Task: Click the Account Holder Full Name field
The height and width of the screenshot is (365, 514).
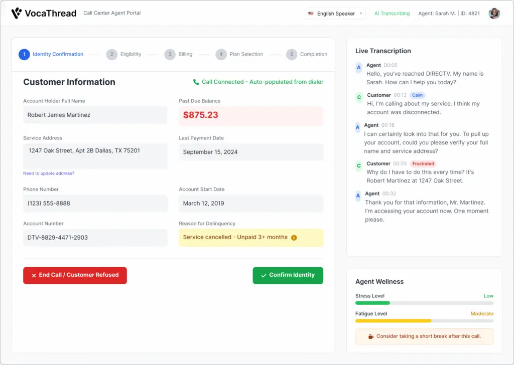Action: click(95, 115)
